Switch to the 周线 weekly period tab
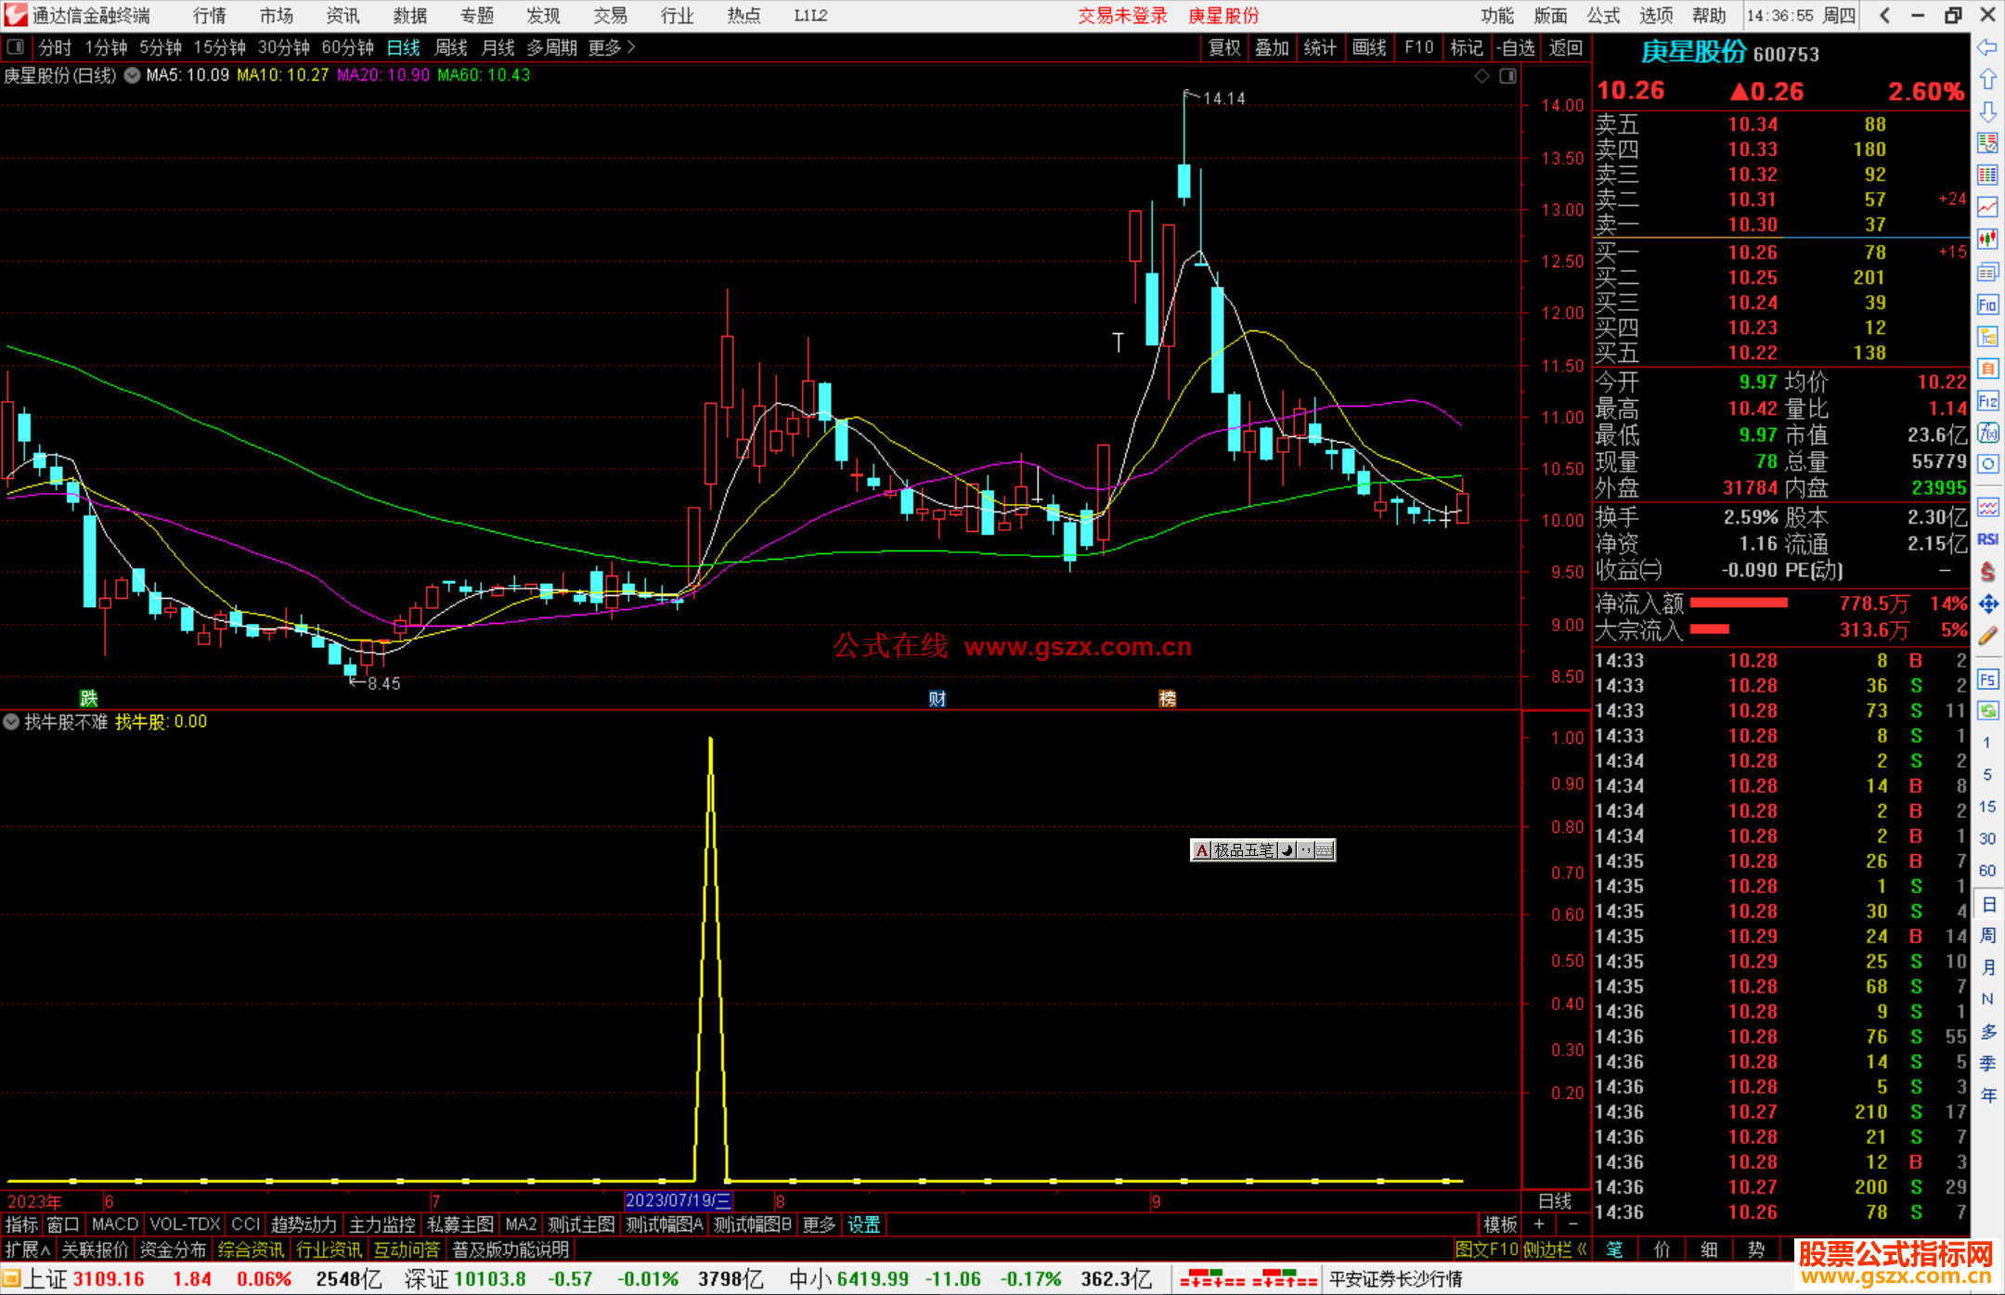 click(451, 47)
